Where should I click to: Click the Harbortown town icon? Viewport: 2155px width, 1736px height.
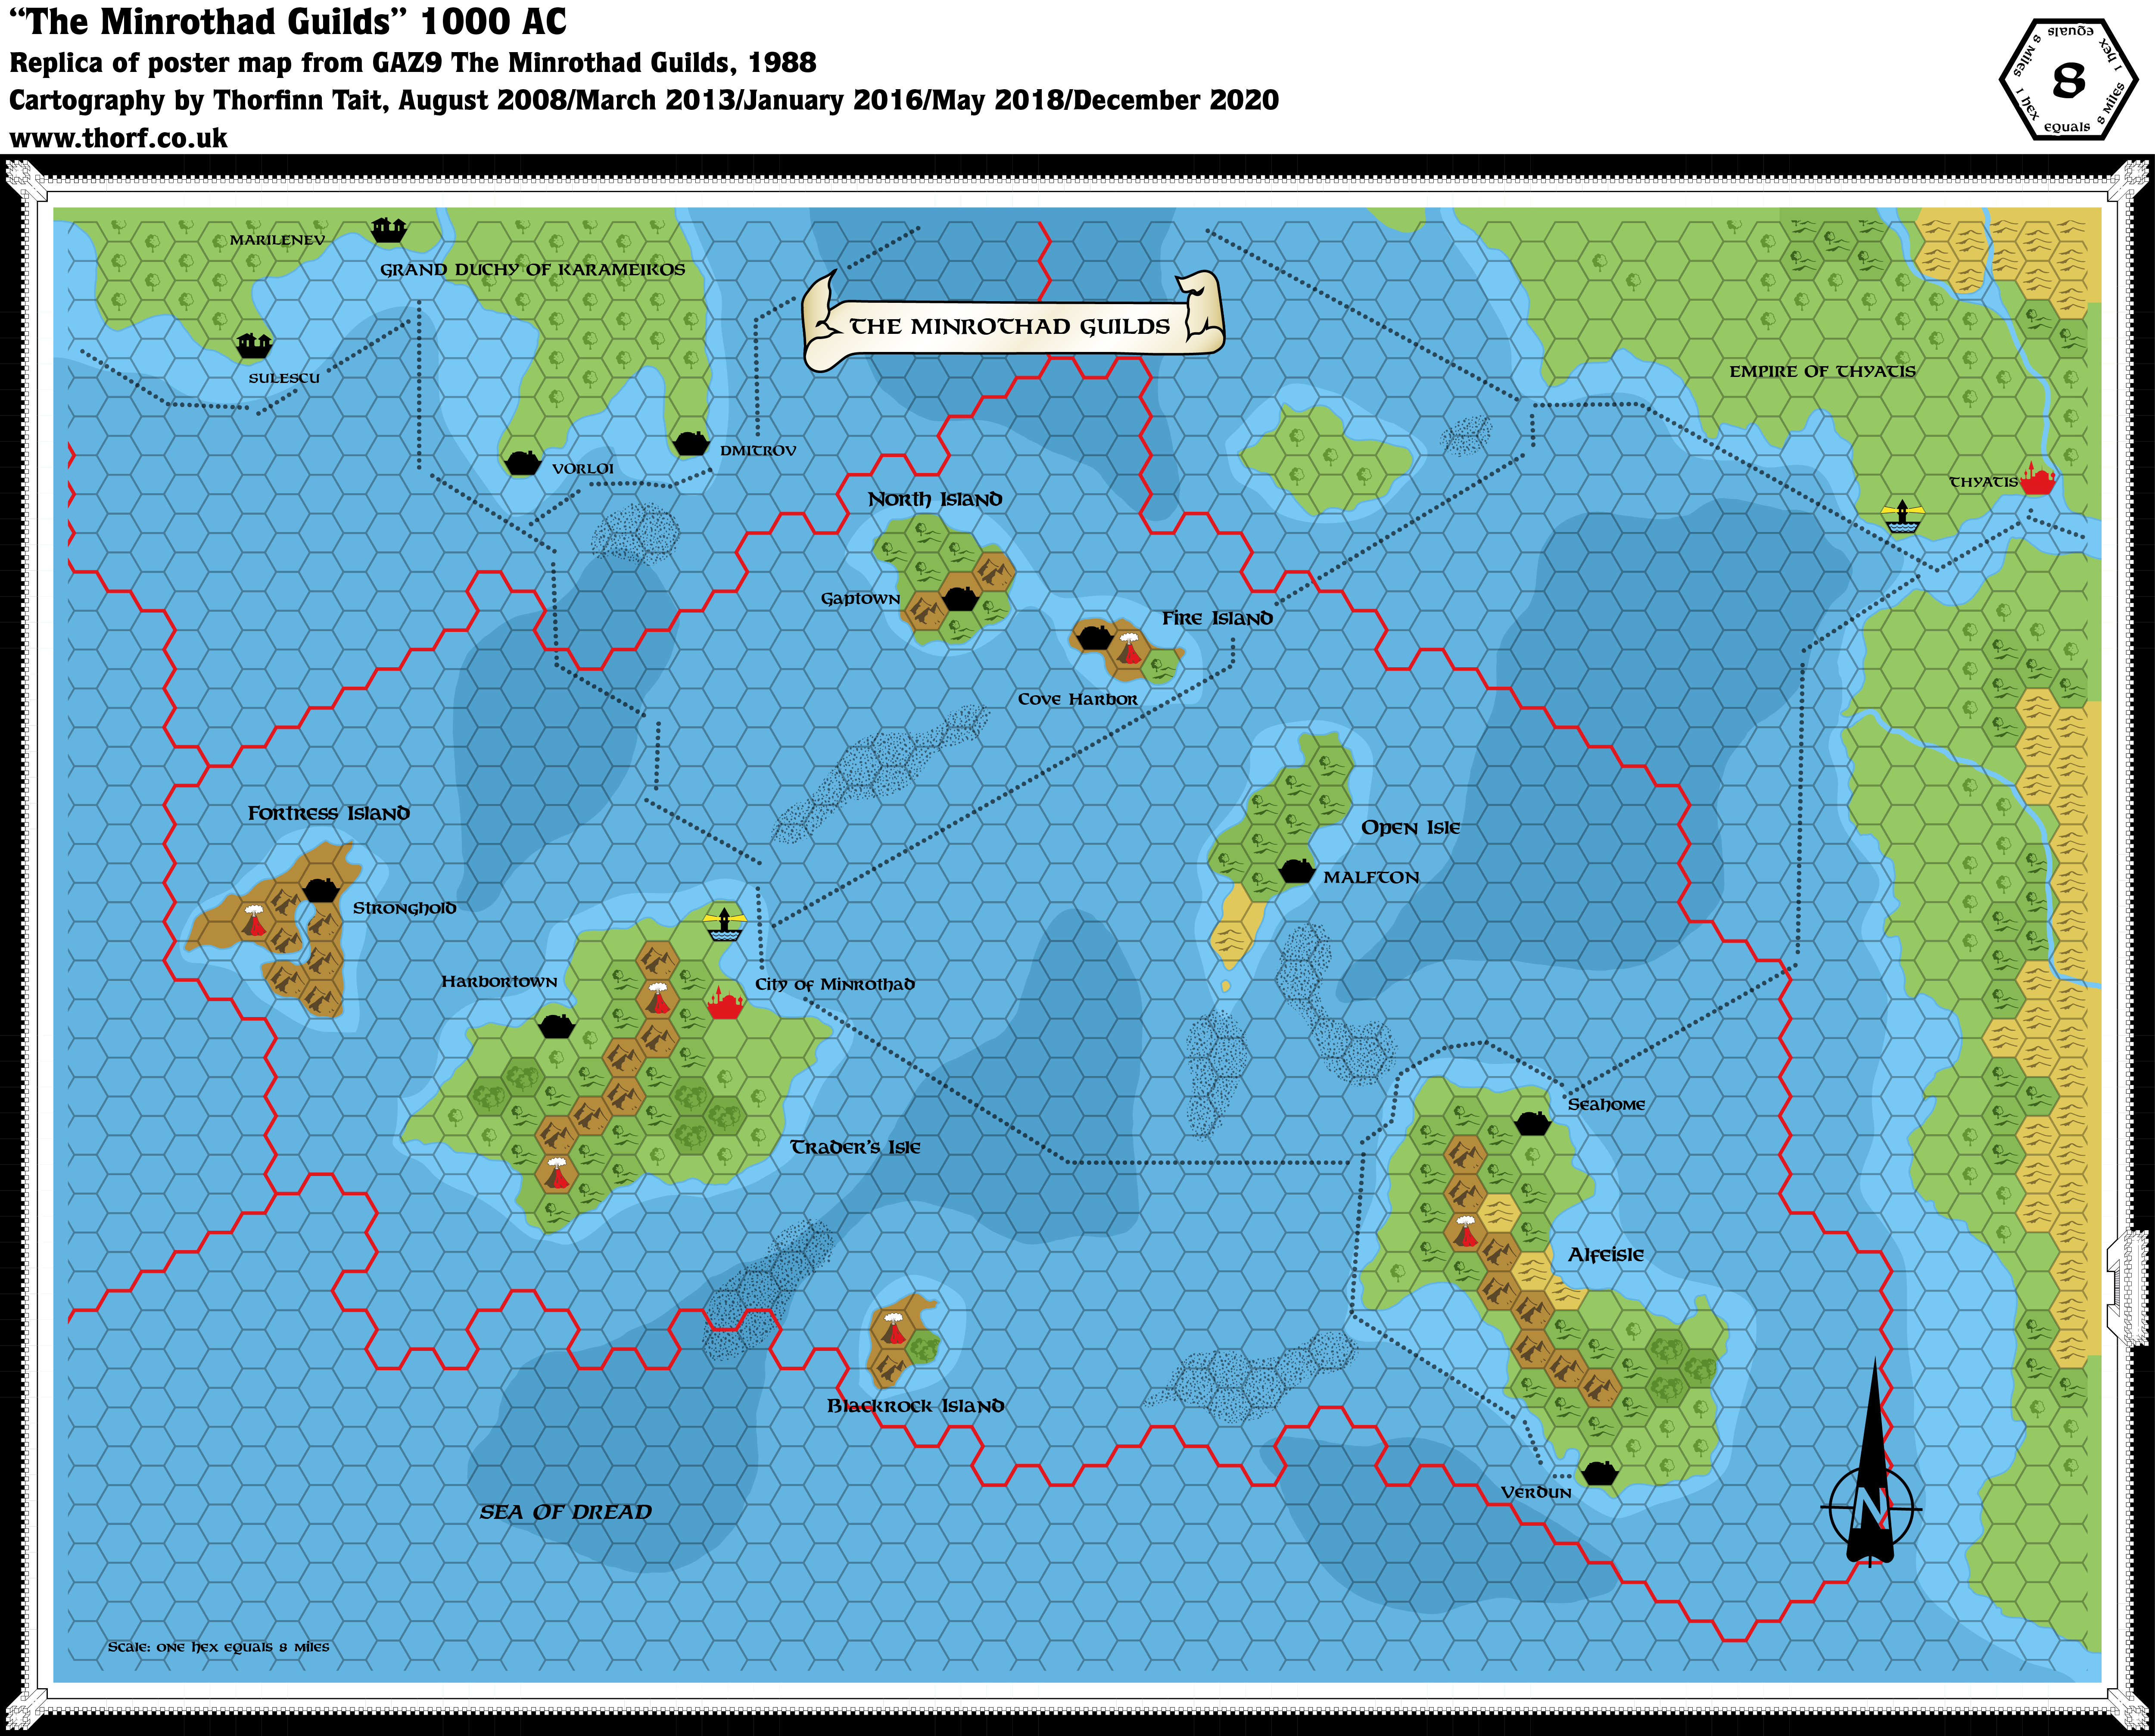[556, 1026]
